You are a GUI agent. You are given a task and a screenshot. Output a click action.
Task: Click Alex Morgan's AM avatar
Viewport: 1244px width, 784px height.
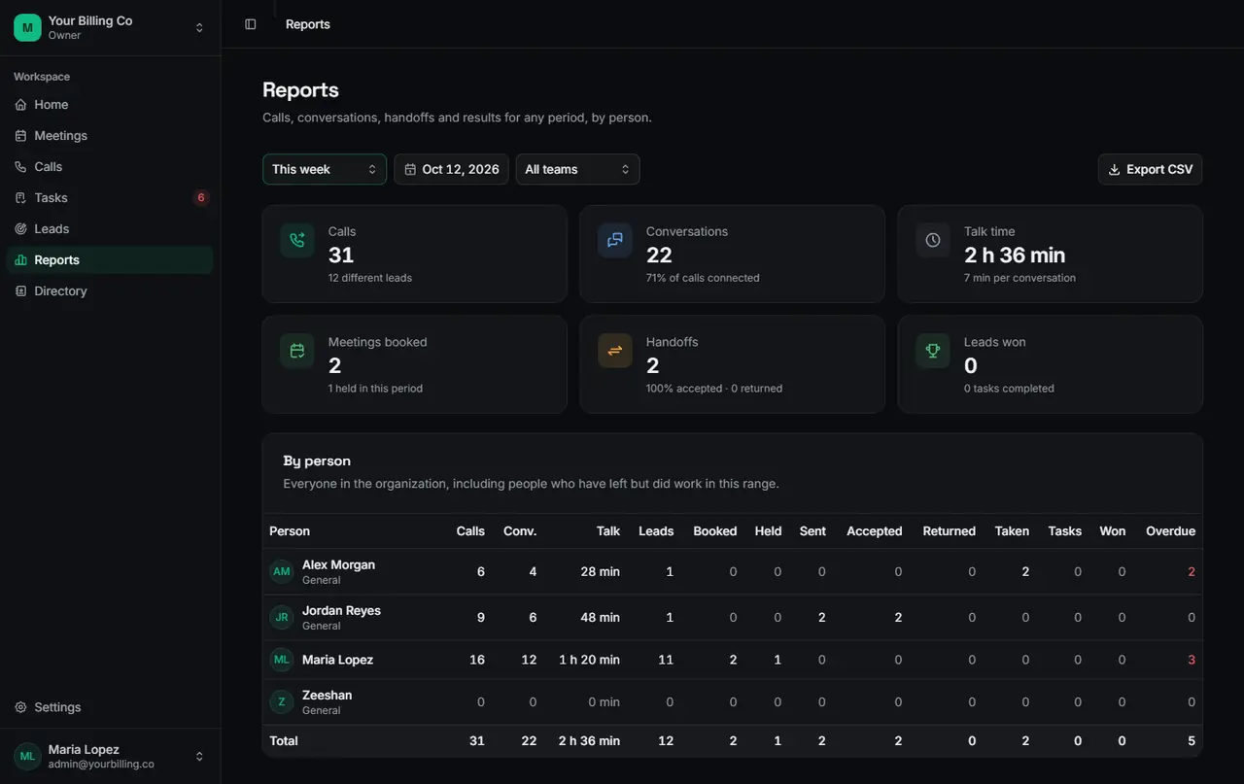282,571
